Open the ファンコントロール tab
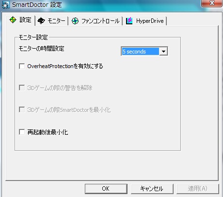The width and height of the screenshot is (223, 197). [96, 21]
